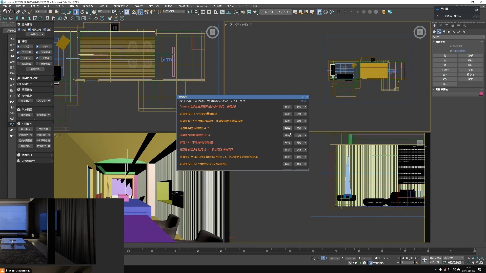Toggle the Percent Snap tool

click(x=146, y=12)
